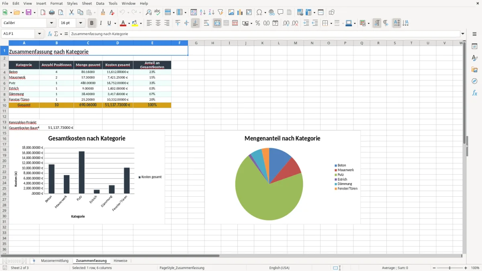Screen dimensions: 482x271
Task: Expand the Name Box dropdown
Action: pyautogui.click(x=40, y=34)
